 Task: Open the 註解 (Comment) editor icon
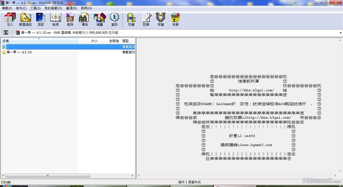tap(146, 19)
